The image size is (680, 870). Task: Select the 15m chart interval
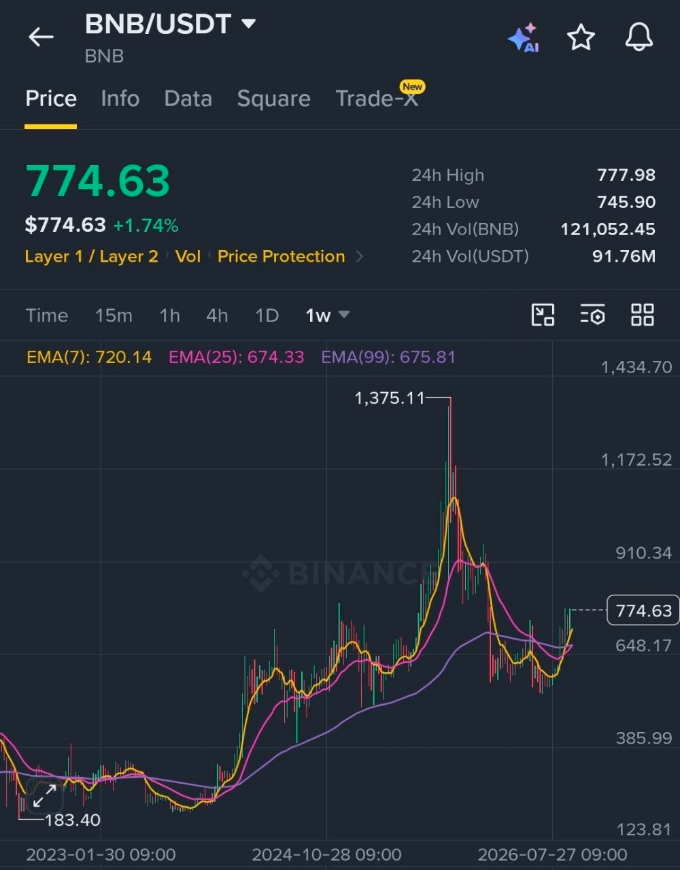[114, 315]
